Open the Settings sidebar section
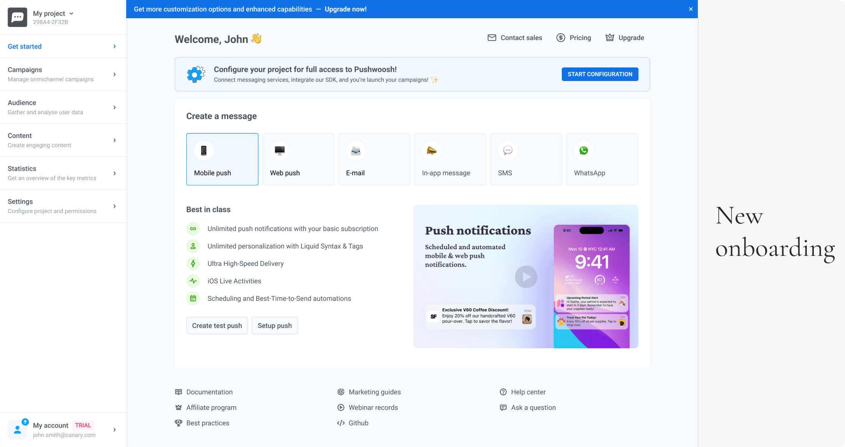 coord(63,206)
